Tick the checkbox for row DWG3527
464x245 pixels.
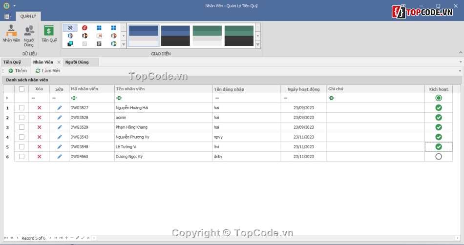21,108
